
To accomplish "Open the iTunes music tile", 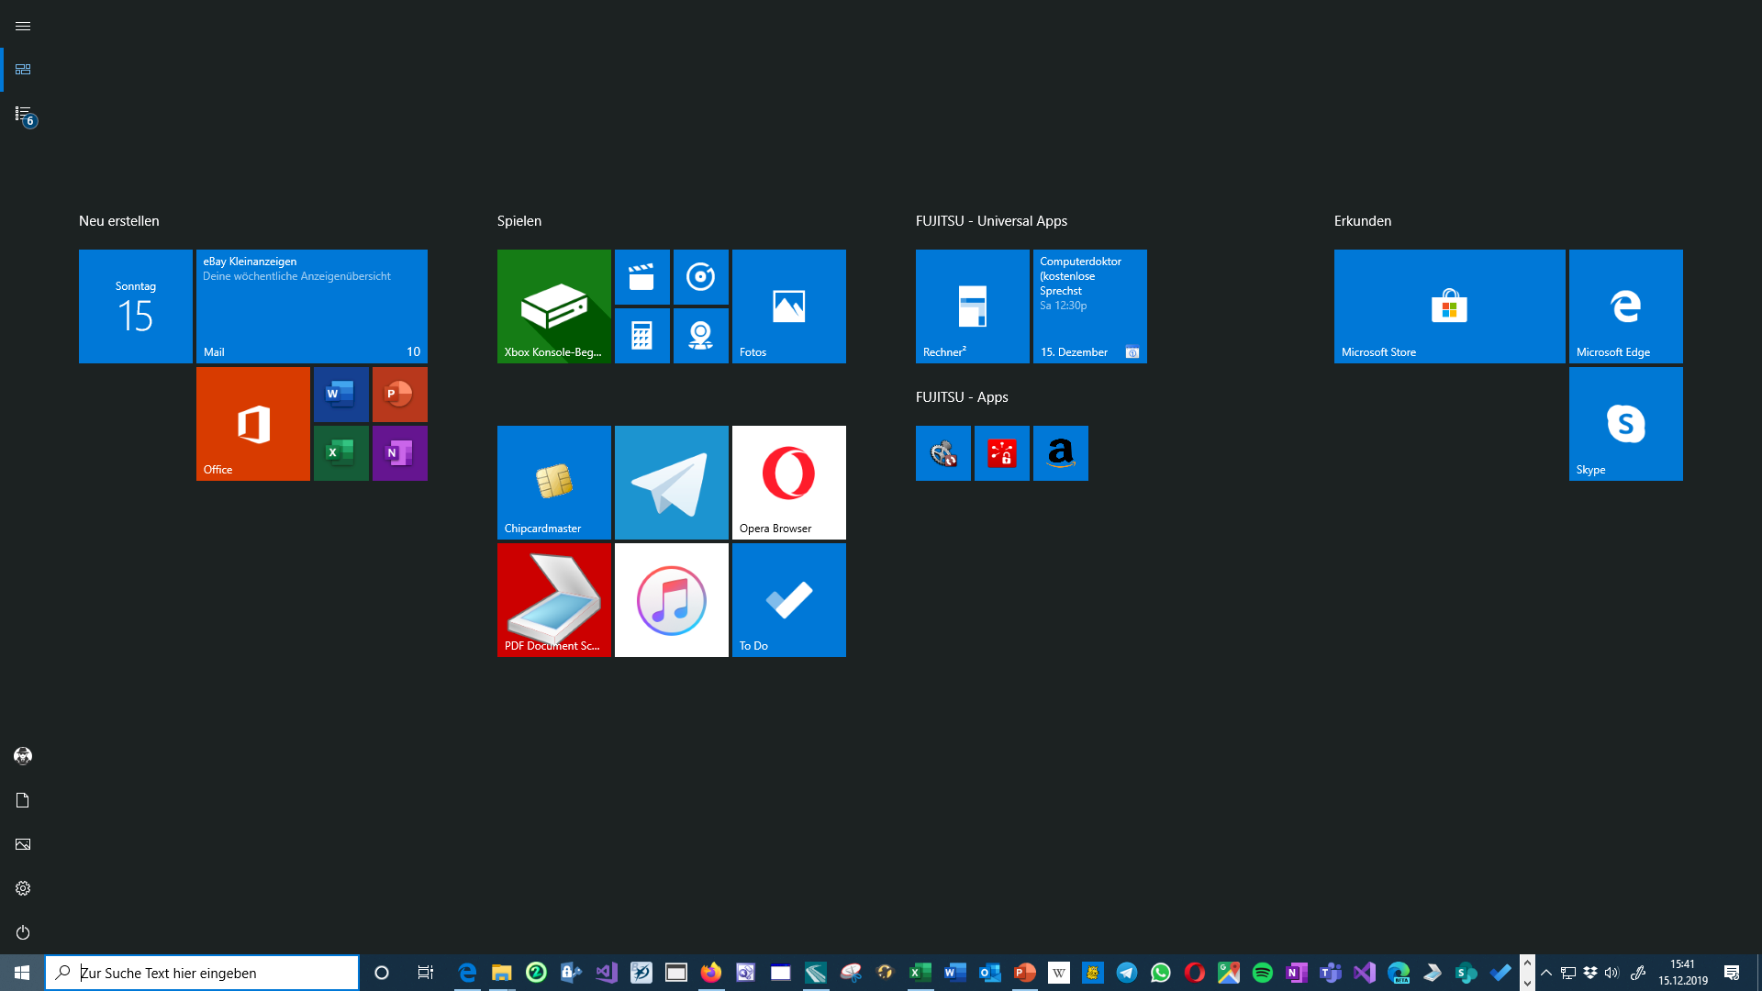I will (671, 599).
